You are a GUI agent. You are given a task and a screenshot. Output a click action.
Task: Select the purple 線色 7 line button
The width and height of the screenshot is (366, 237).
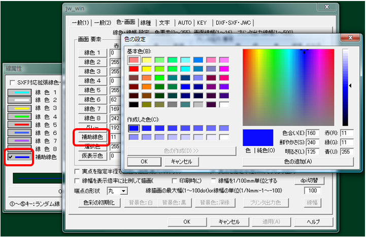pos(20,141)
